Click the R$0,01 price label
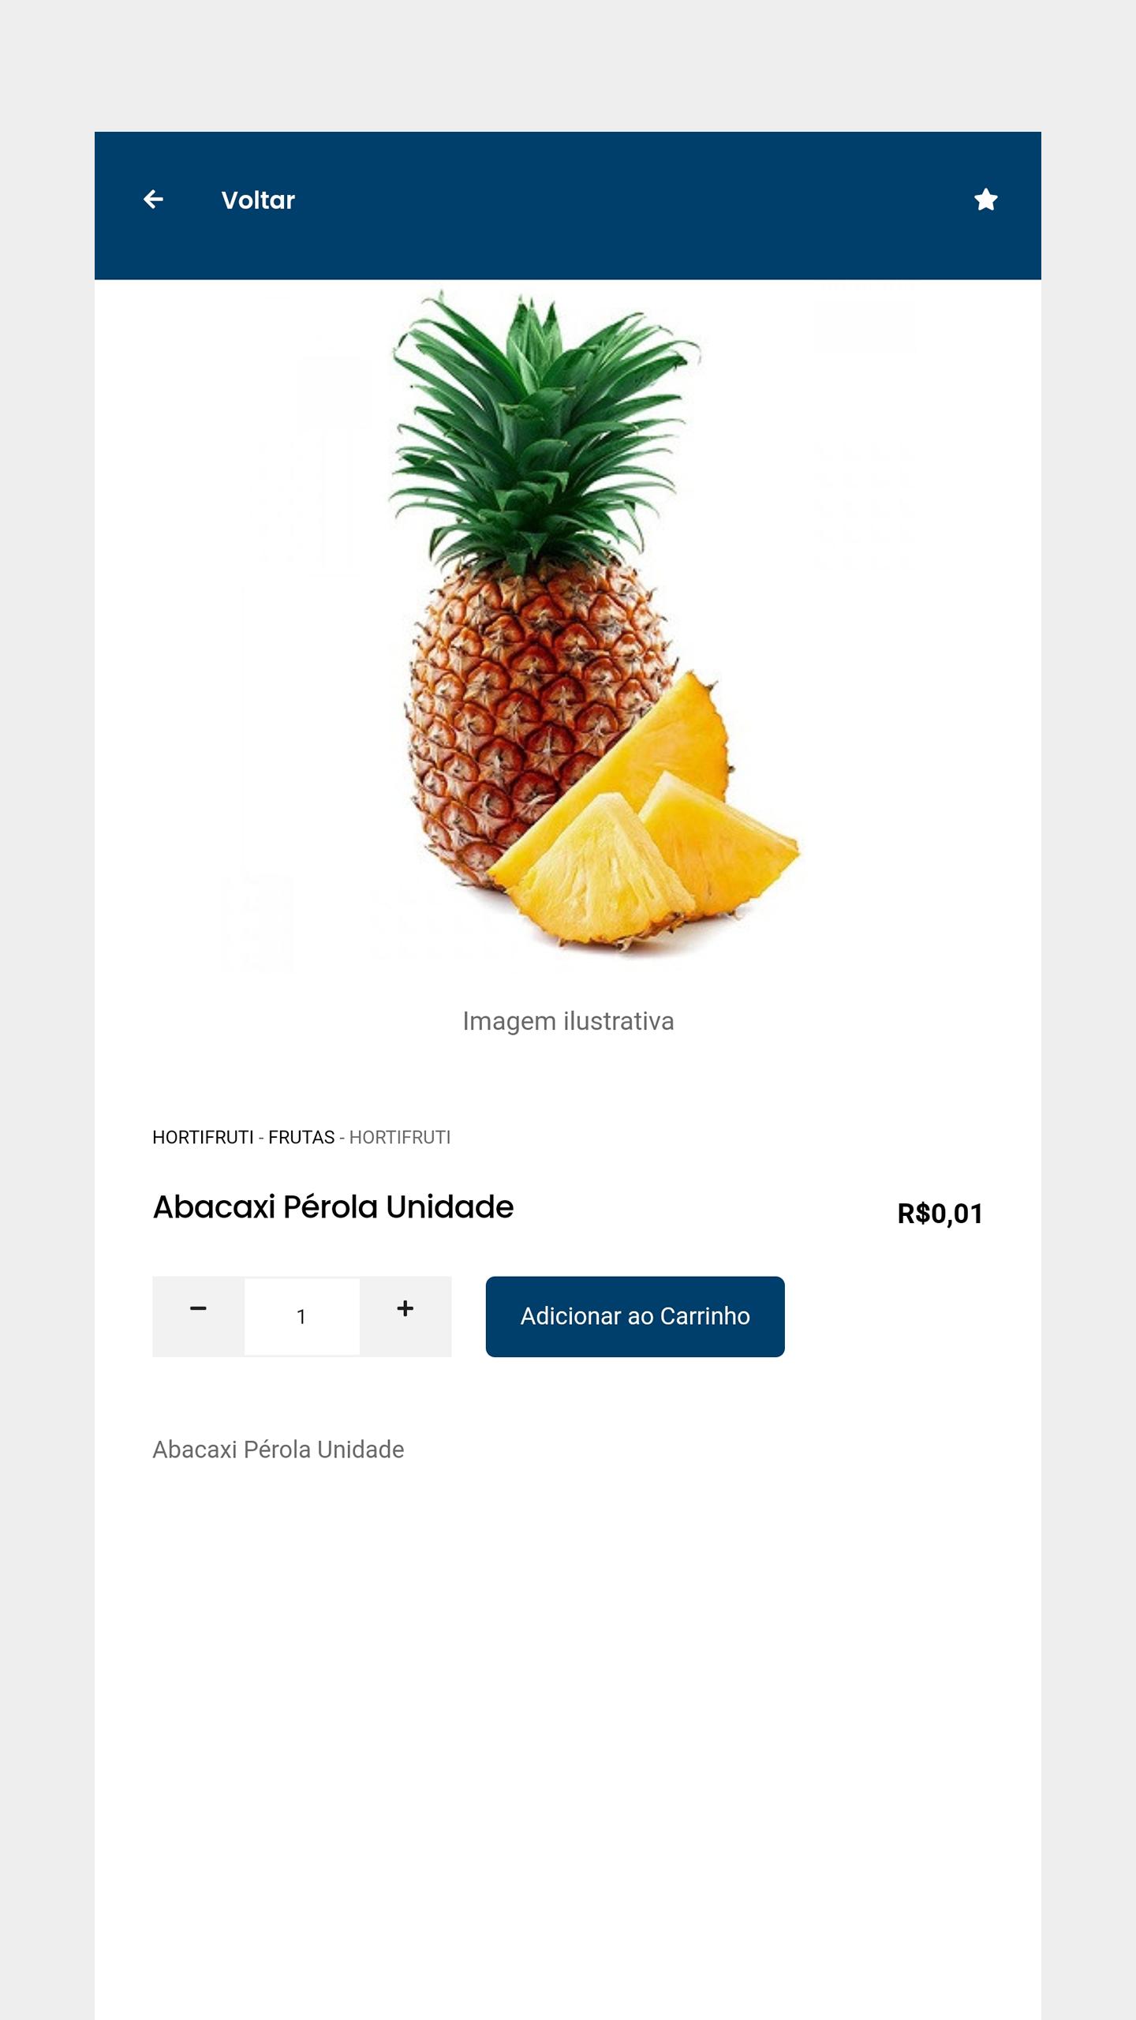This screenshot has width=1136, height=2020. (940, 1214)
